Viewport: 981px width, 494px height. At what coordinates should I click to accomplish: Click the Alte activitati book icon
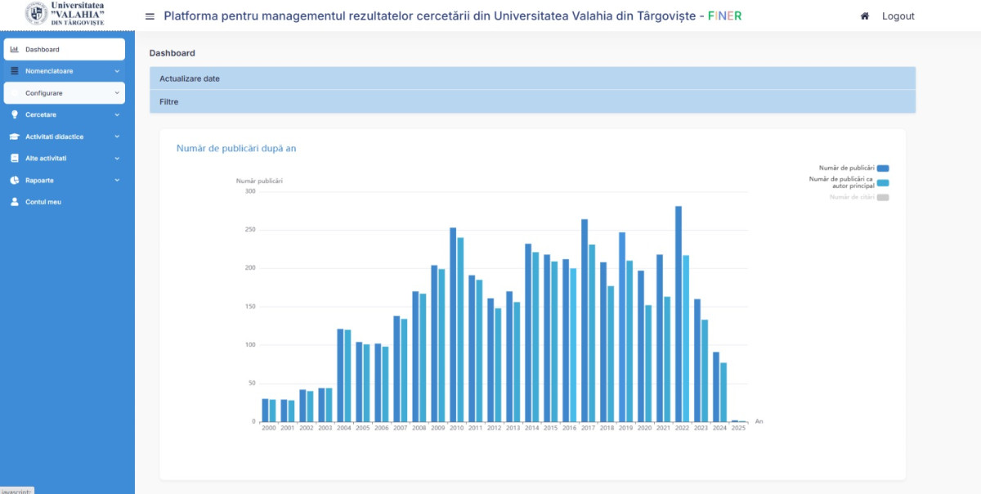tap(15, 158)
